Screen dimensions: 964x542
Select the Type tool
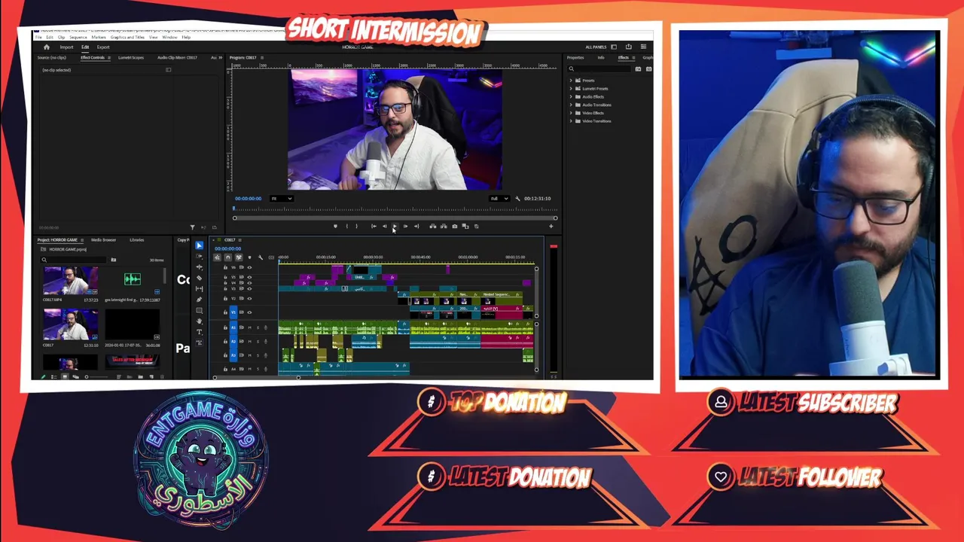pos(199,332)
